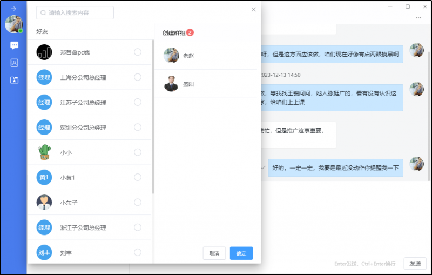Image resolution: width=432 pixels, height=275 pixels.
Task: Click the 发送 send button
Action: coord(415,264)
